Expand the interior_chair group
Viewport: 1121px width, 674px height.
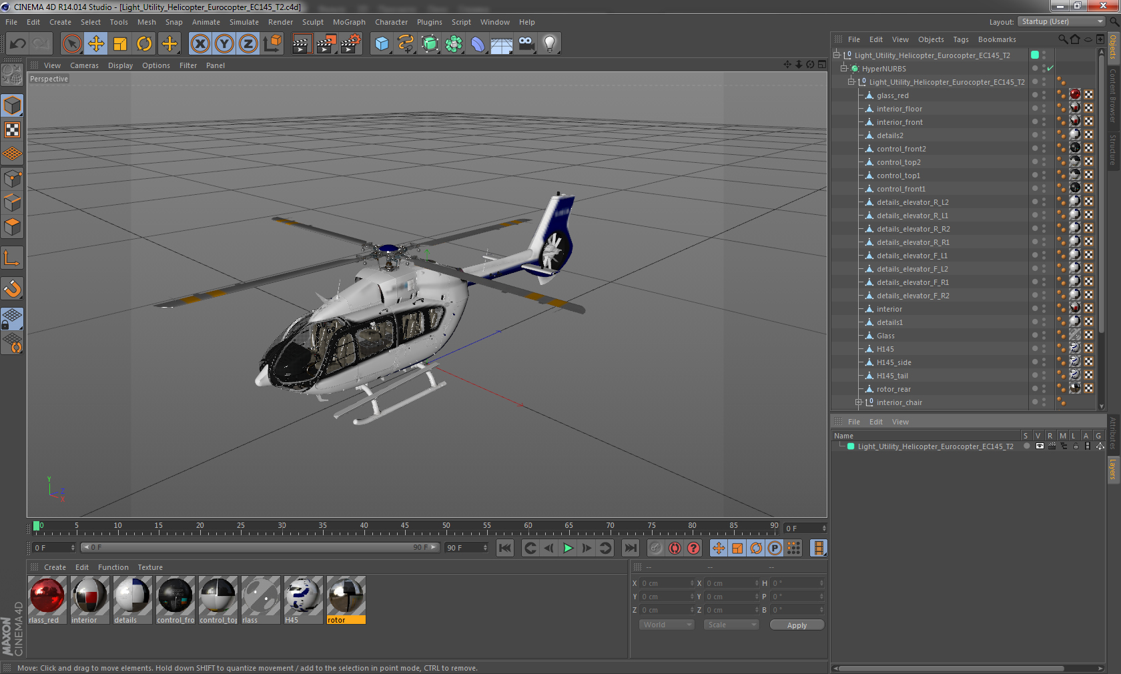pos(859,402)
